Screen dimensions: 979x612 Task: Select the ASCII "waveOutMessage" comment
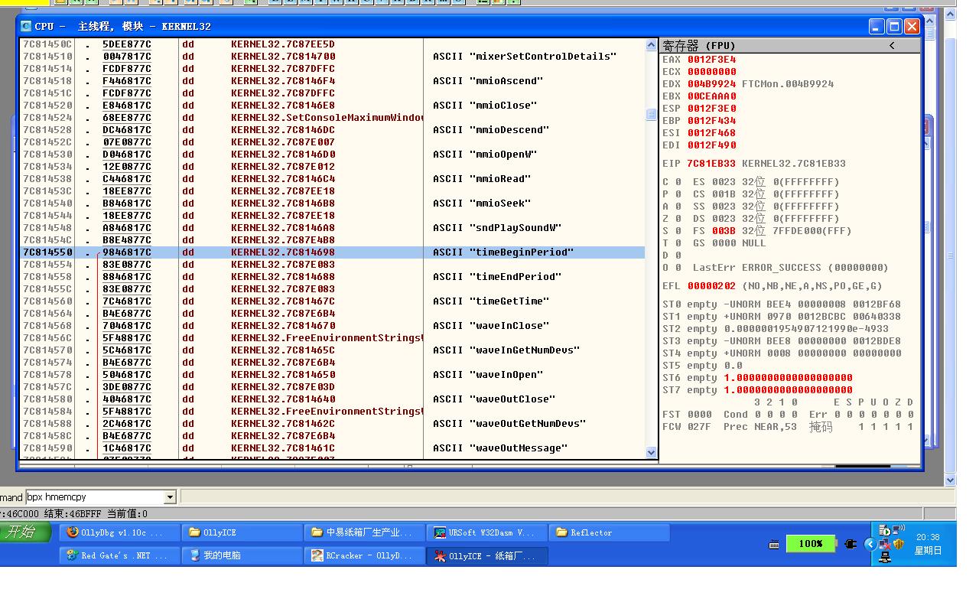pyautogui.click(x=499, y=448)
